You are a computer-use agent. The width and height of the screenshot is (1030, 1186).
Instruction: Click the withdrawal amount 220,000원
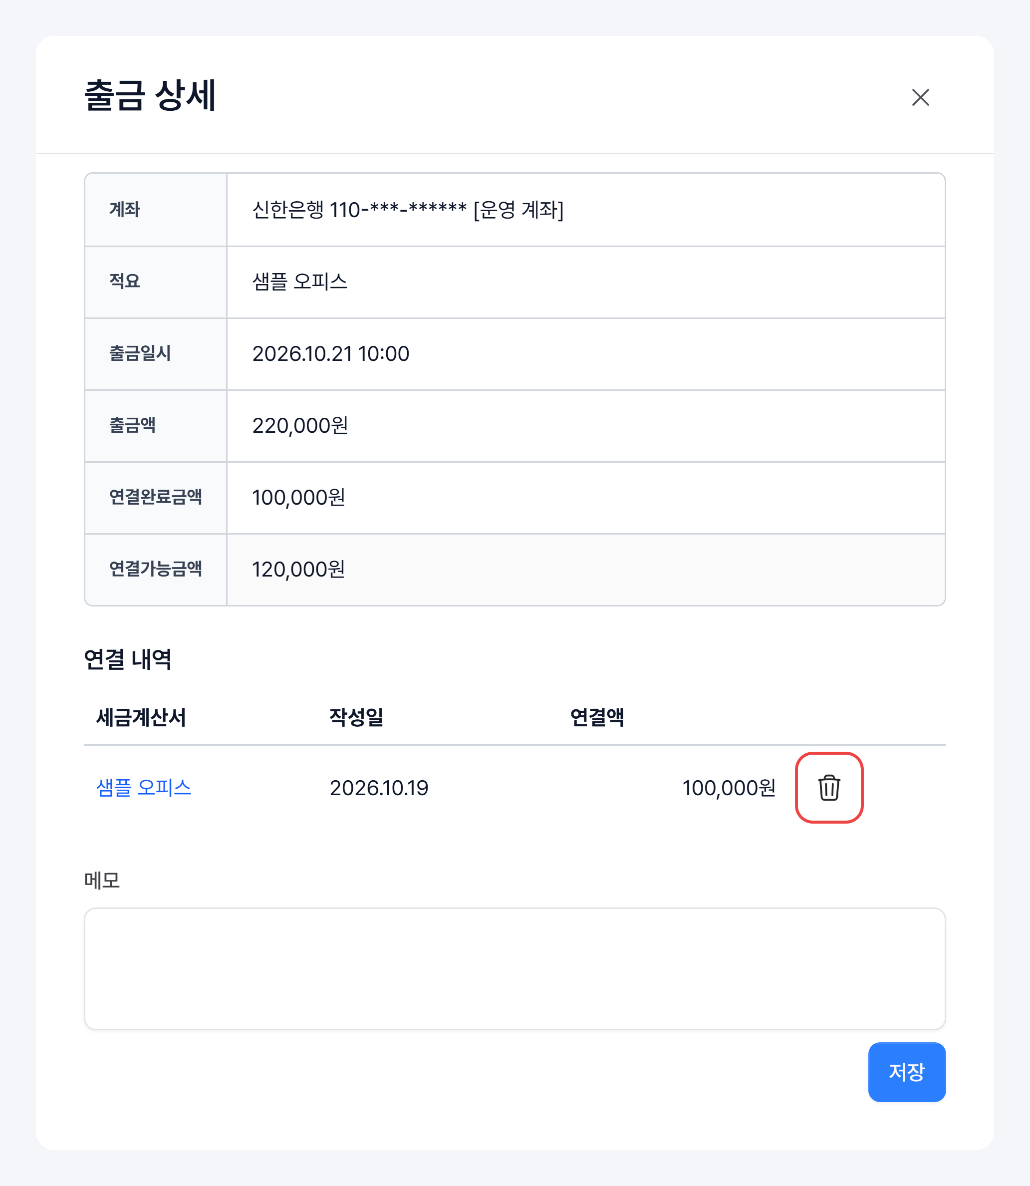click(300, 425)
